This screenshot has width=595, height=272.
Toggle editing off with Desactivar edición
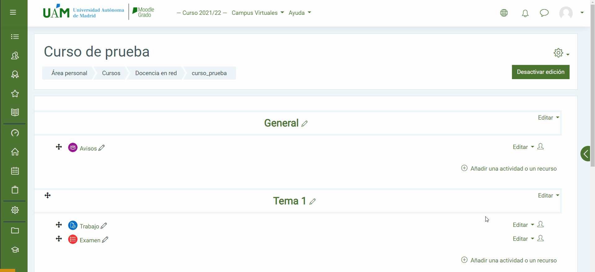(540, 72)
